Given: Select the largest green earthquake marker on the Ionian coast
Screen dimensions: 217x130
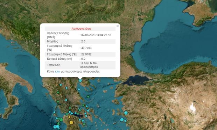Looking at the screenshot, I should point(61,120).
